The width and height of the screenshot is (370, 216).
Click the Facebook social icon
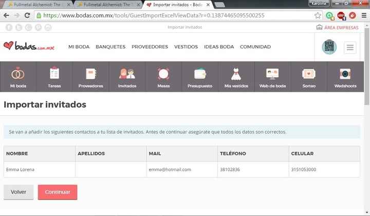coord(9,28)
